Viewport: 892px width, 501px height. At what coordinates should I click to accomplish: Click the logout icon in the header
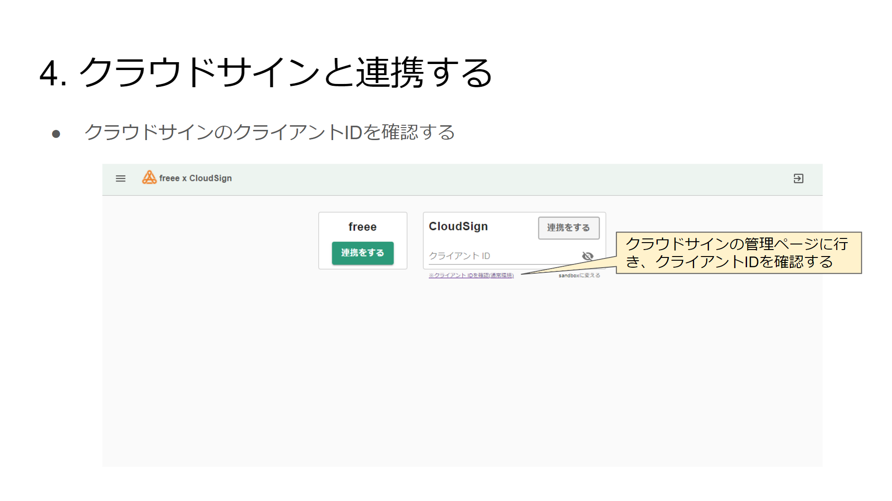point(798,179)
